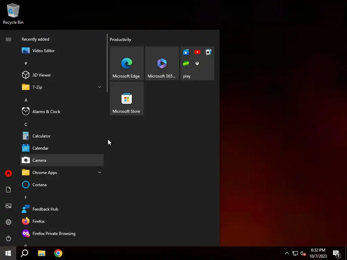Click Movies & TV icon in play folder
The image size is (347, 260).
186,52
